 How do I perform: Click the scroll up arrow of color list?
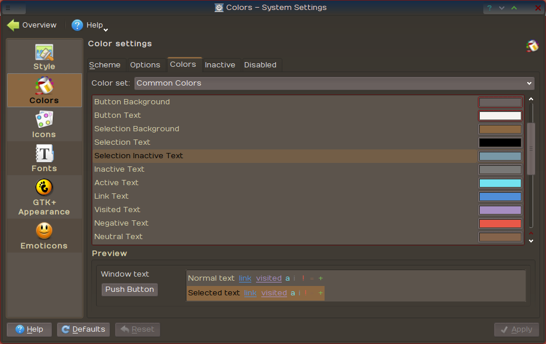pos(531,99)
